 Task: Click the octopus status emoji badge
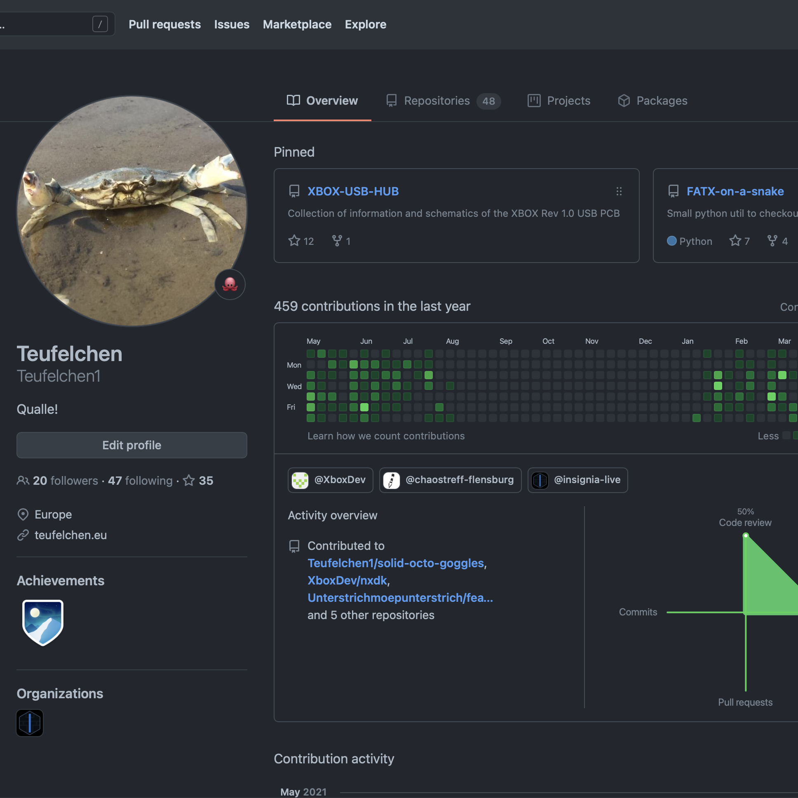pos(230,284)
